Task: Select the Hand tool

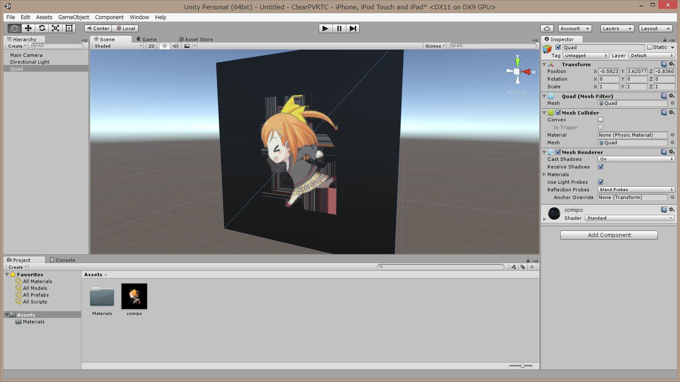Action: click(14, 28)
